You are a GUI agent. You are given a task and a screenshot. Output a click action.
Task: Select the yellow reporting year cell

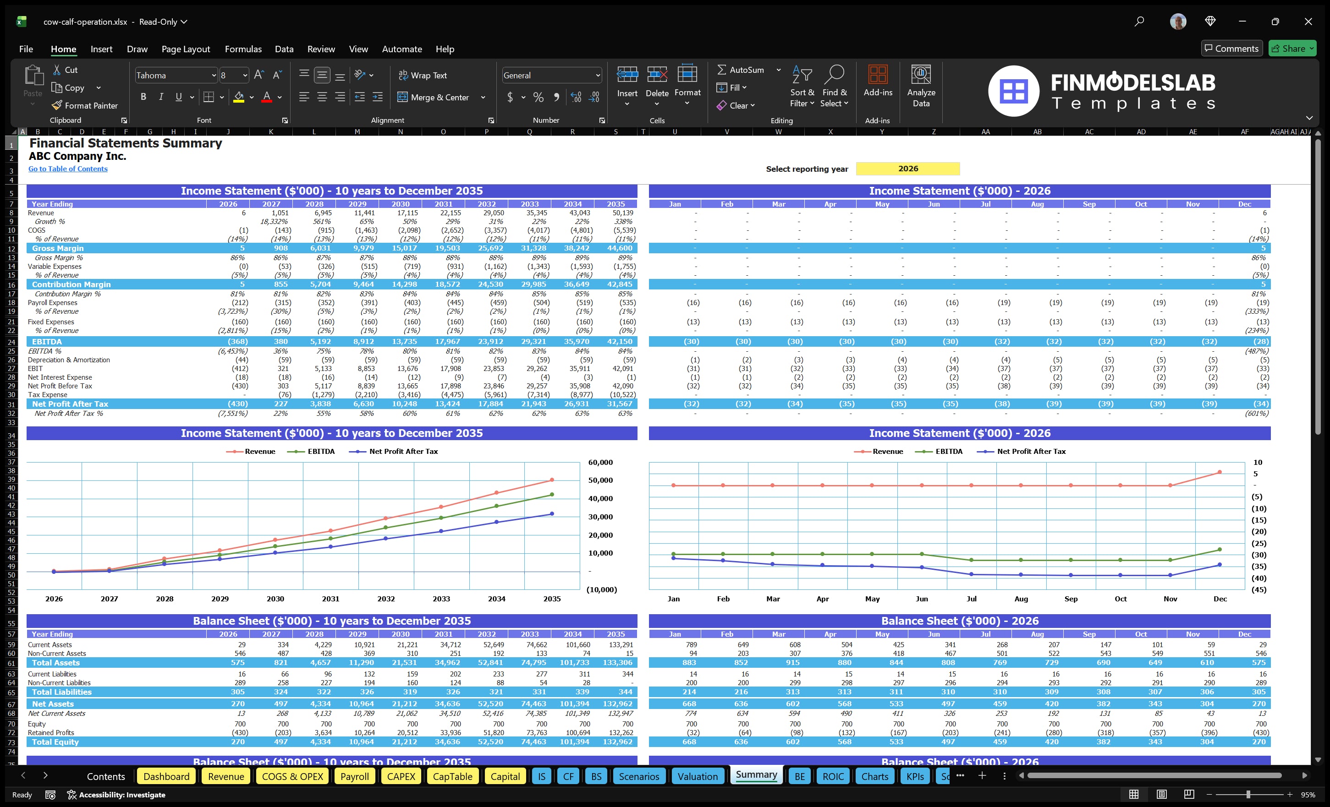coord(908,168)
